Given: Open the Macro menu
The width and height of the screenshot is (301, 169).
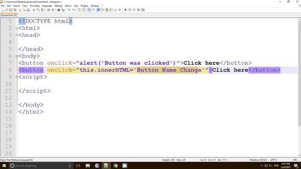Looking at the screenshot, I should pos(68,6).
